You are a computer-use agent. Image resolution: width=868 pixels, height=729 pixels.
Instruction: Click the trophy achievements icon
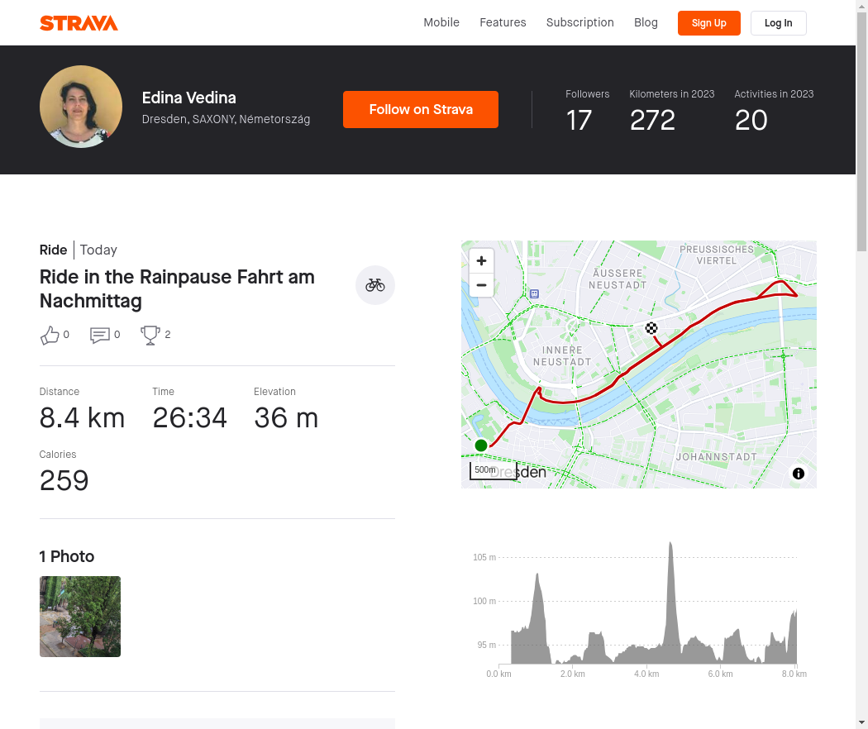click(150, 335)
